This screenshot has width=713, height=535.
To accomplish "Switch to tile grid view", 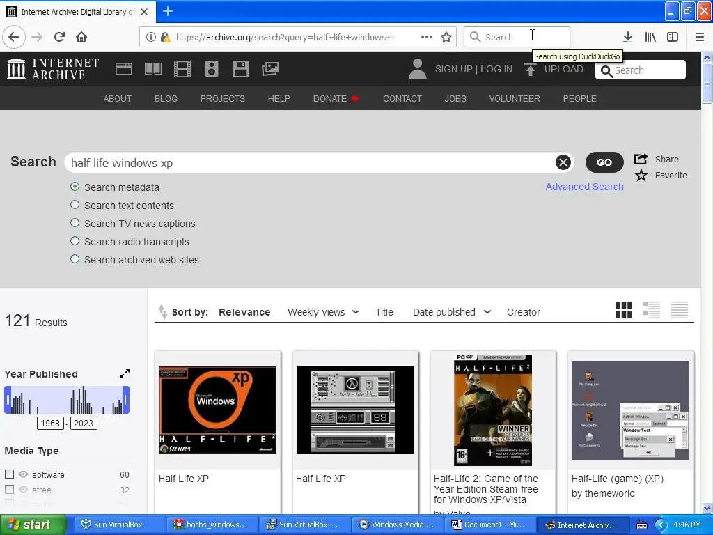I will (x=624, y=310).
